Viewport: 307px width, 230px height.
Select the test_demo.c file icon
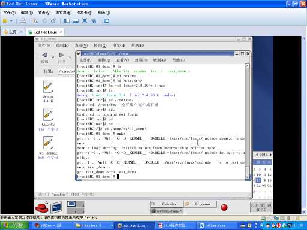coord(48,143)
